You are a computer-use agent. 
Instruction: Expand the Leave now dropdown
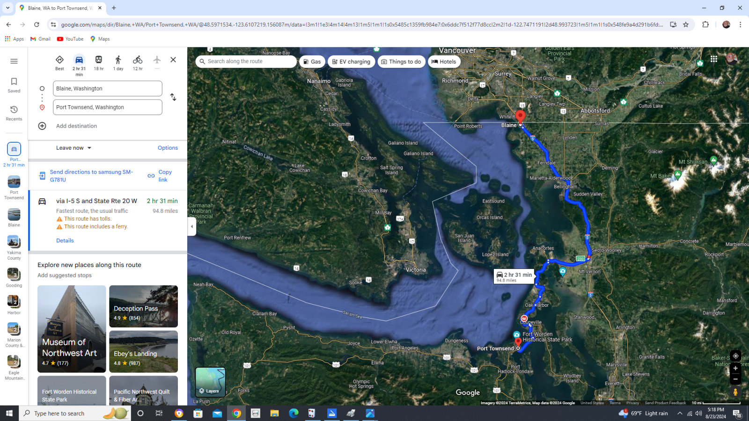(74, 148)
